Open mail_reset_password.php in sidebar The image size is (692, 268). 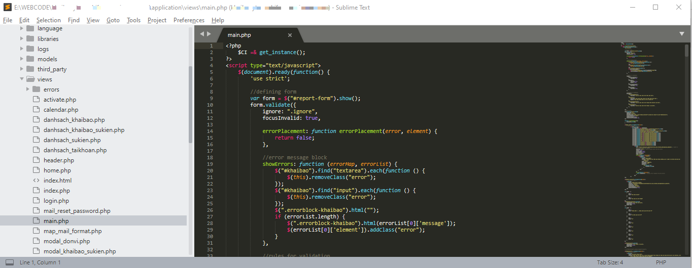click(77, 211)
